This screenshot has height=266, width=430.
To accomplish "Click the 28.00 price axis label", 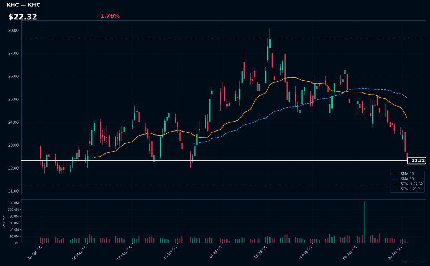I will coord(13,30).
